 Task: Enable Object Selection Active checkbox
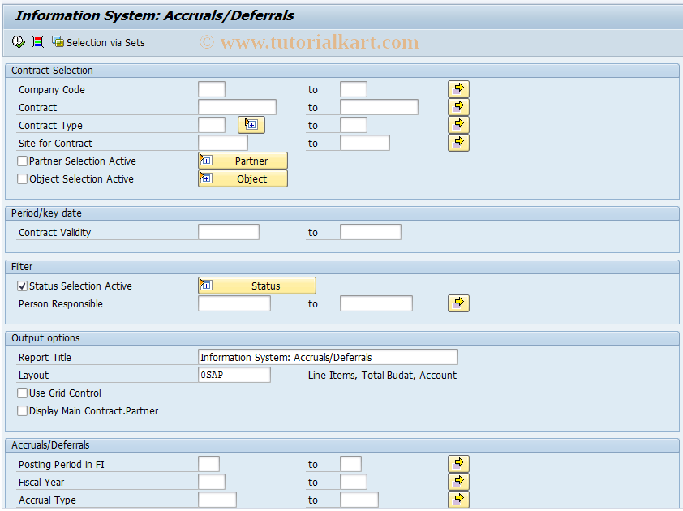pyautogui.click(x=22, y=179)
